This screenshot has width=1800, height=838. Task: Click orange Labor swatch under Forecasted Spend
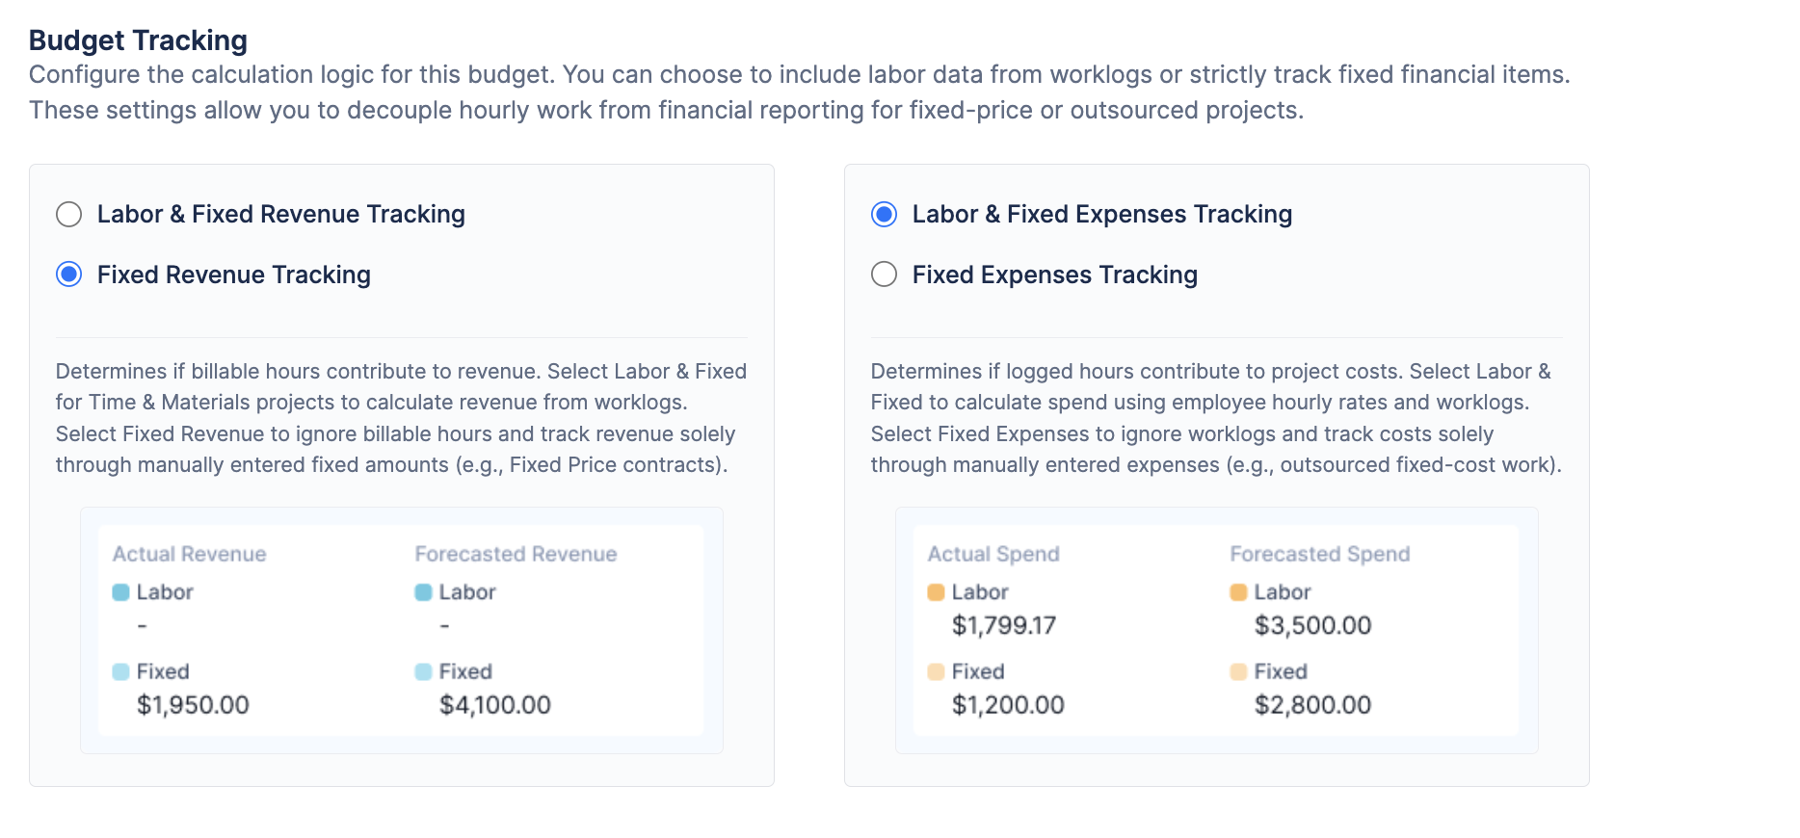pyautogui.click(x=1238, y=592)
